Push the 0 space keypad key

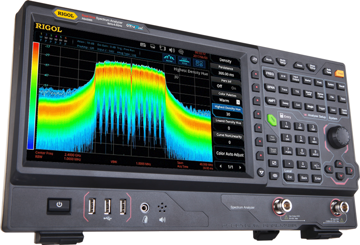(x=303, y=164)
